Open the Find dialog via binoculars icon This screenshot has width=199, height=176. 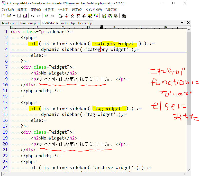pos(60,16)
